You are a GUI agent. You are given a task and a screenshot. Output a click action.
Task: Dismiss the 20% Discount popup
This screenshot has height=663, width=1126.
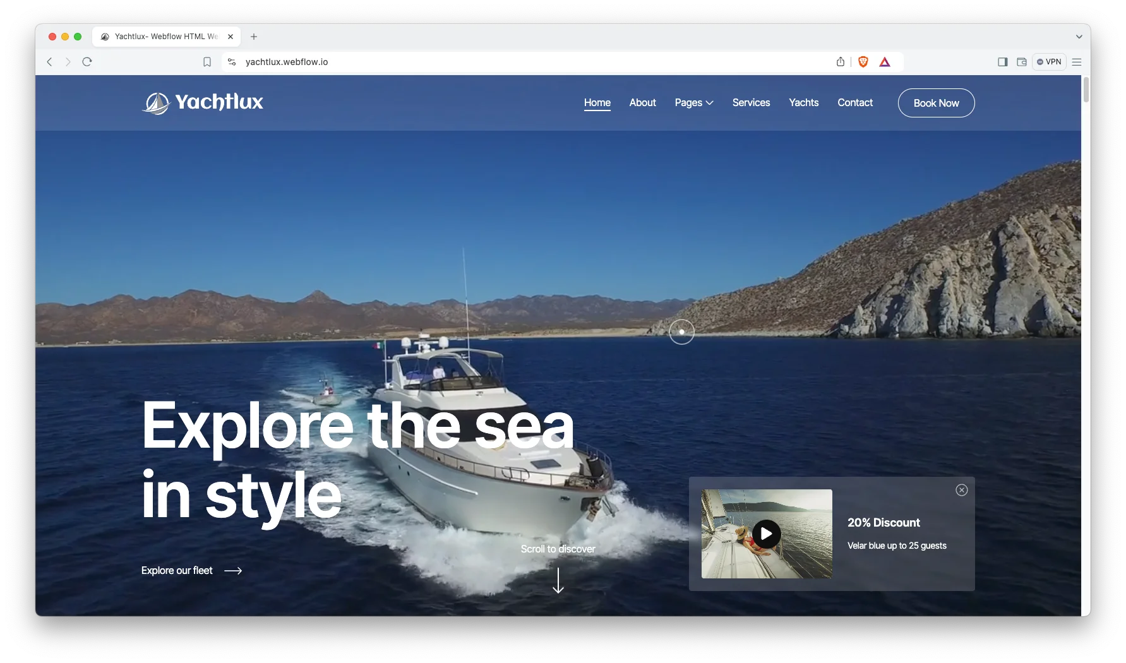[x=961, y=490]
